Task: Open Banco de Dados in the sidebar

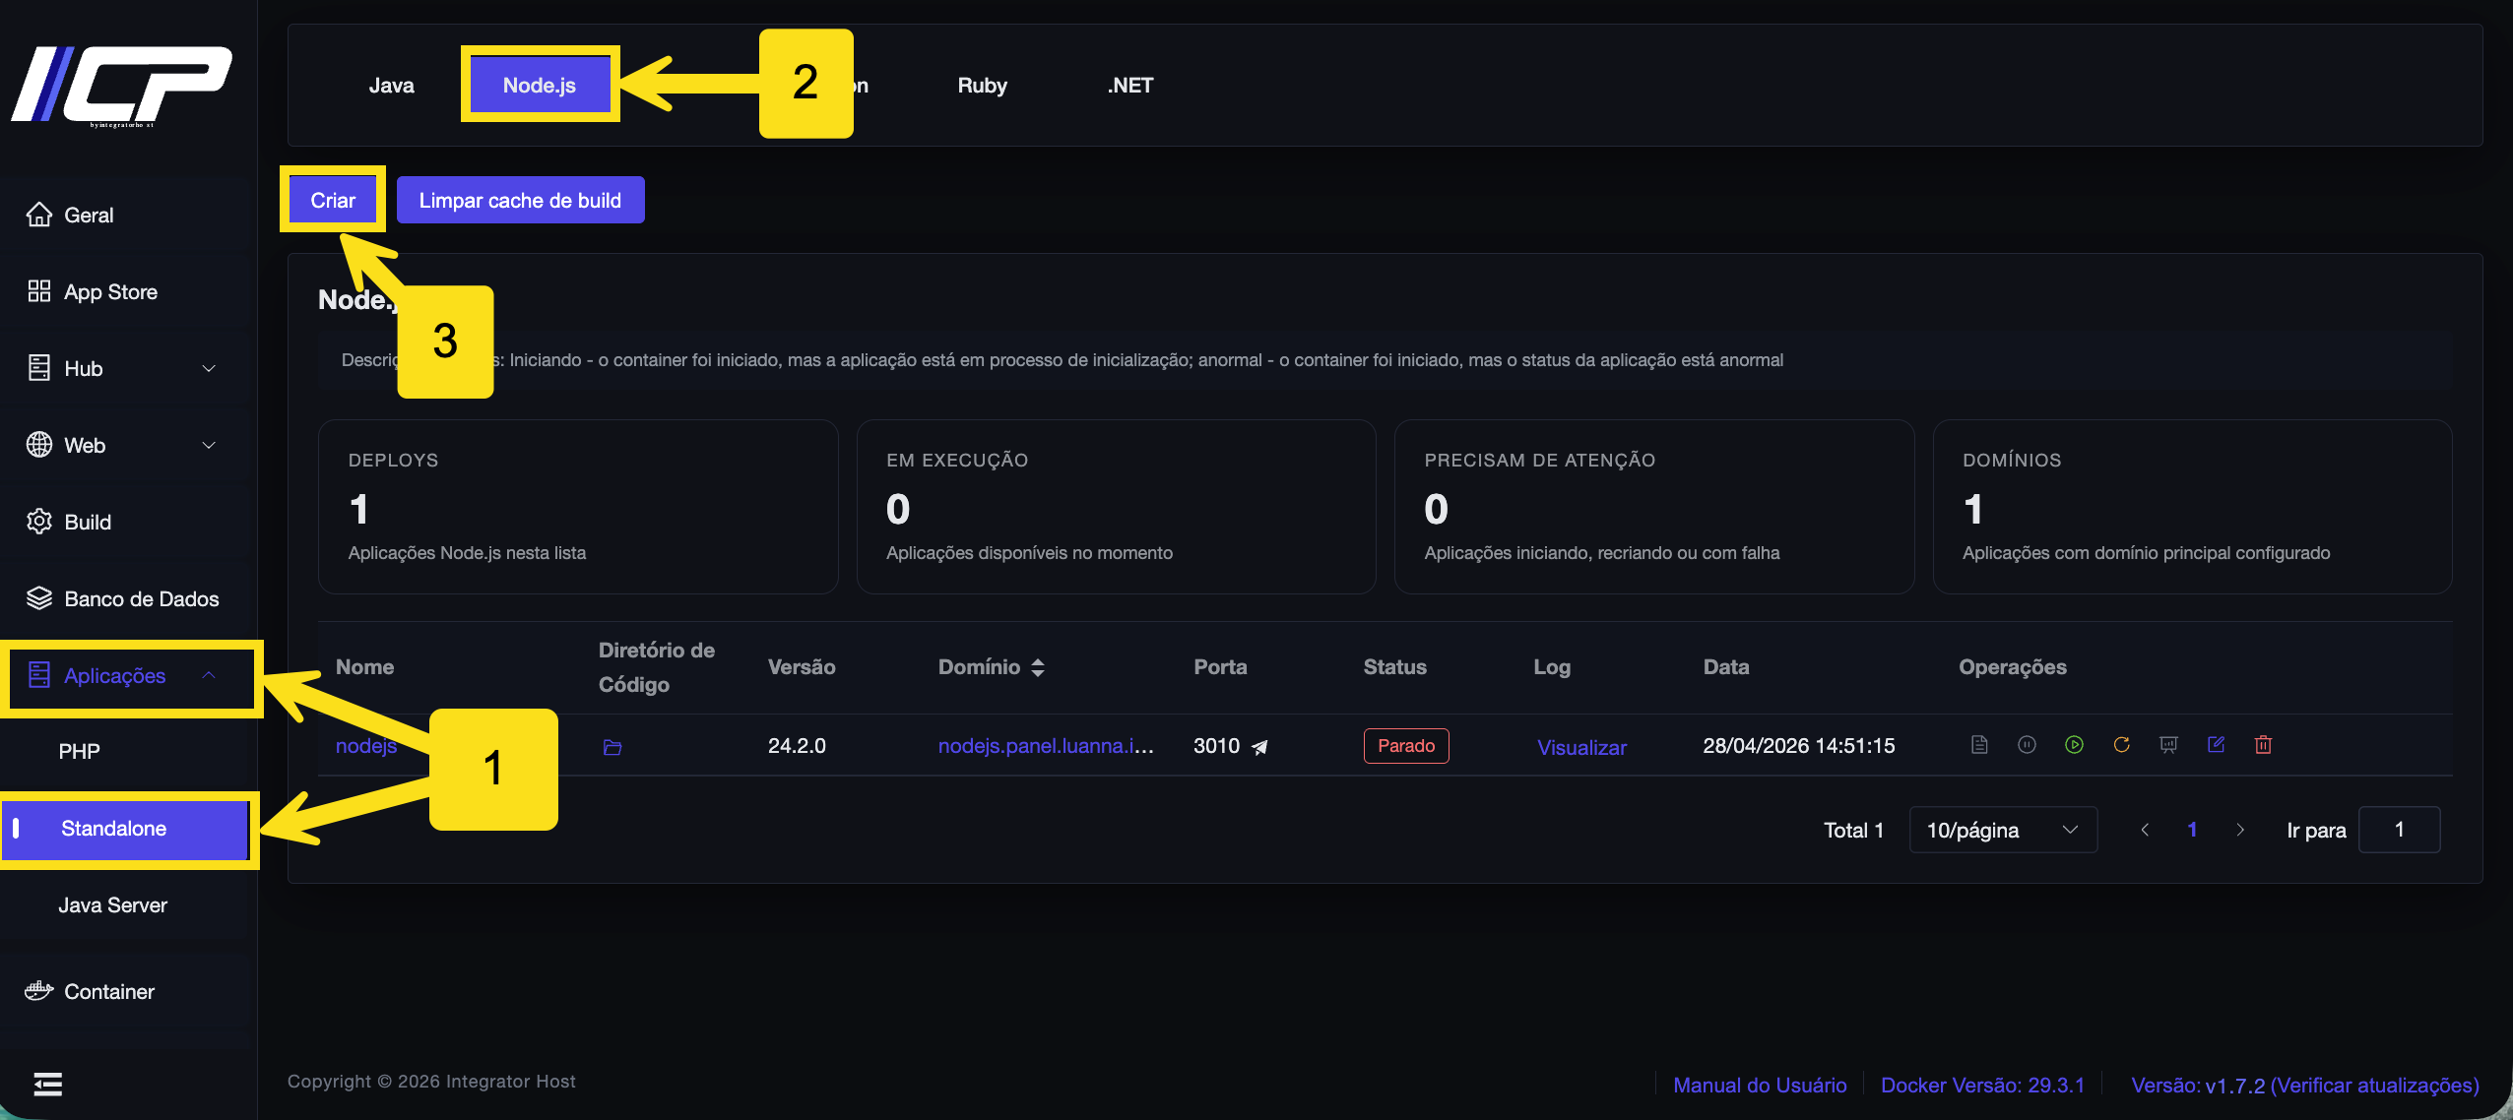Action: (123, 598)
